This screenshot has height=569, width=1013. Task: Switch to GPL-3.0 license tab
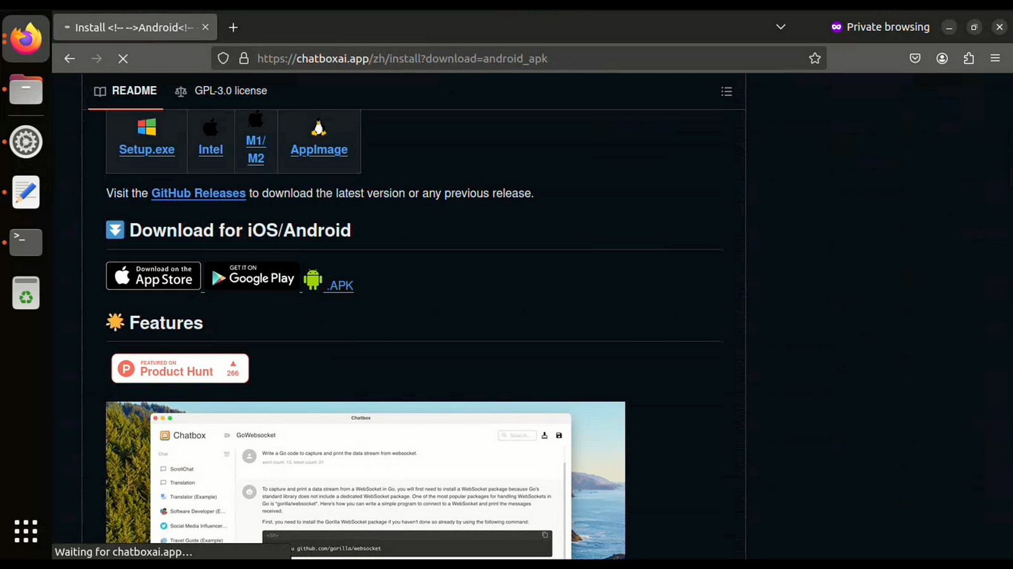click(221, 91)
